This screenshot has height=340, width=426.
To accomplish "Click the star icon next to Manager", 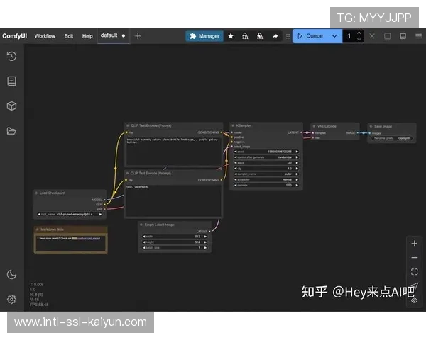I will click(231, 35).
